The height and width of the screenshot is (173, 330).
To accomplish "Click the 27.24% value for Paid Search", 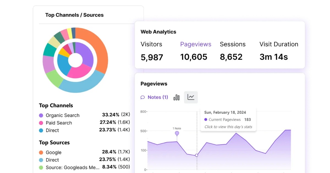I will 108,122.
